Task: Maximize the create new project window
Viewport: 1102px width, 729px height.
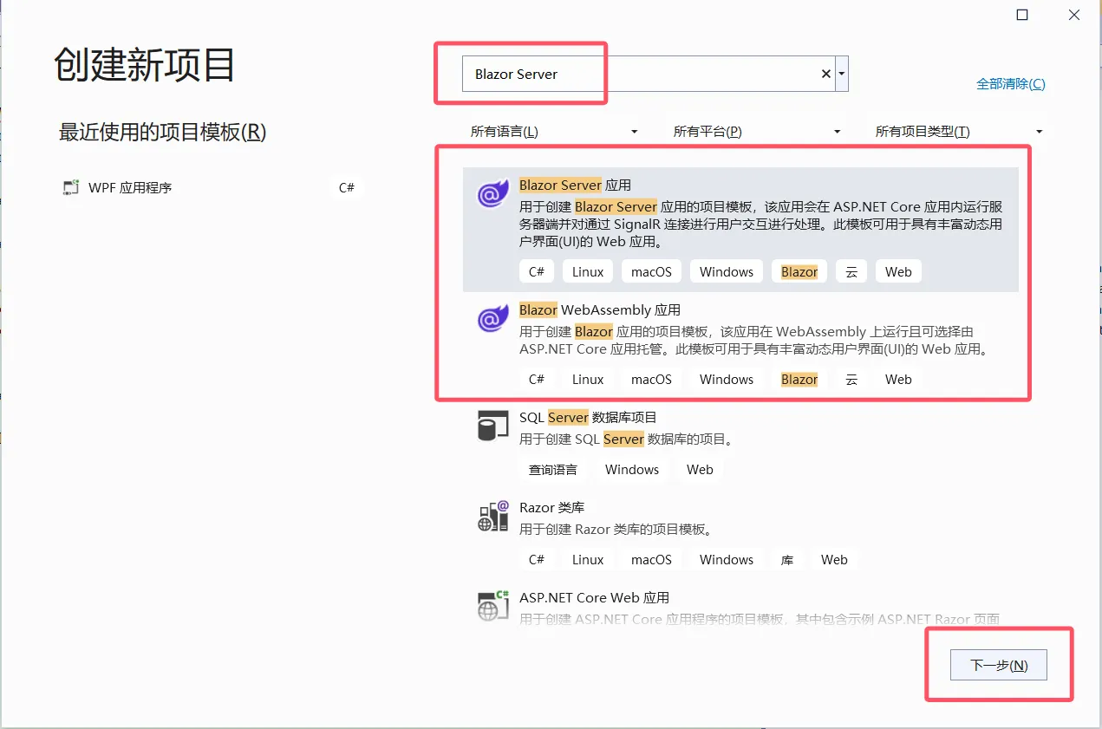Action: [x=1022, y=15]
